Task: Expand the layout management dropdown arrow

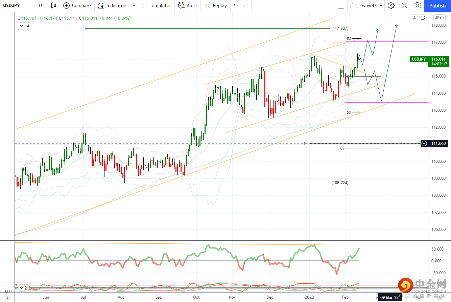Action: click(381, 5)
